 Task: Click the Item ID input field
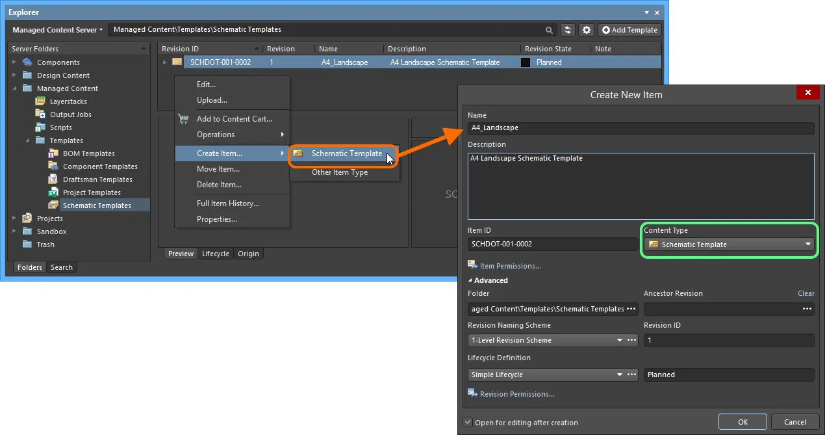553,244
